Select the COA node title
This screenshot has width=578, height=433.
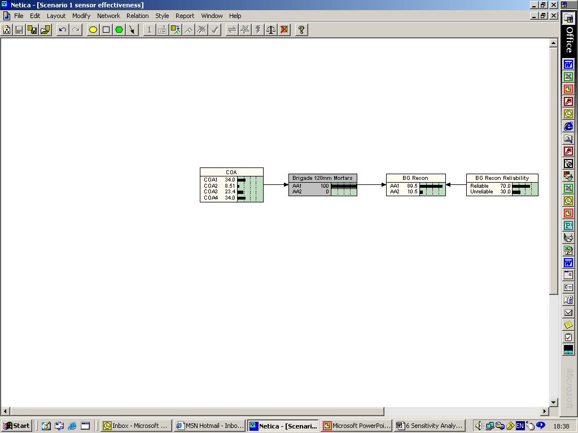pos(231,172)
